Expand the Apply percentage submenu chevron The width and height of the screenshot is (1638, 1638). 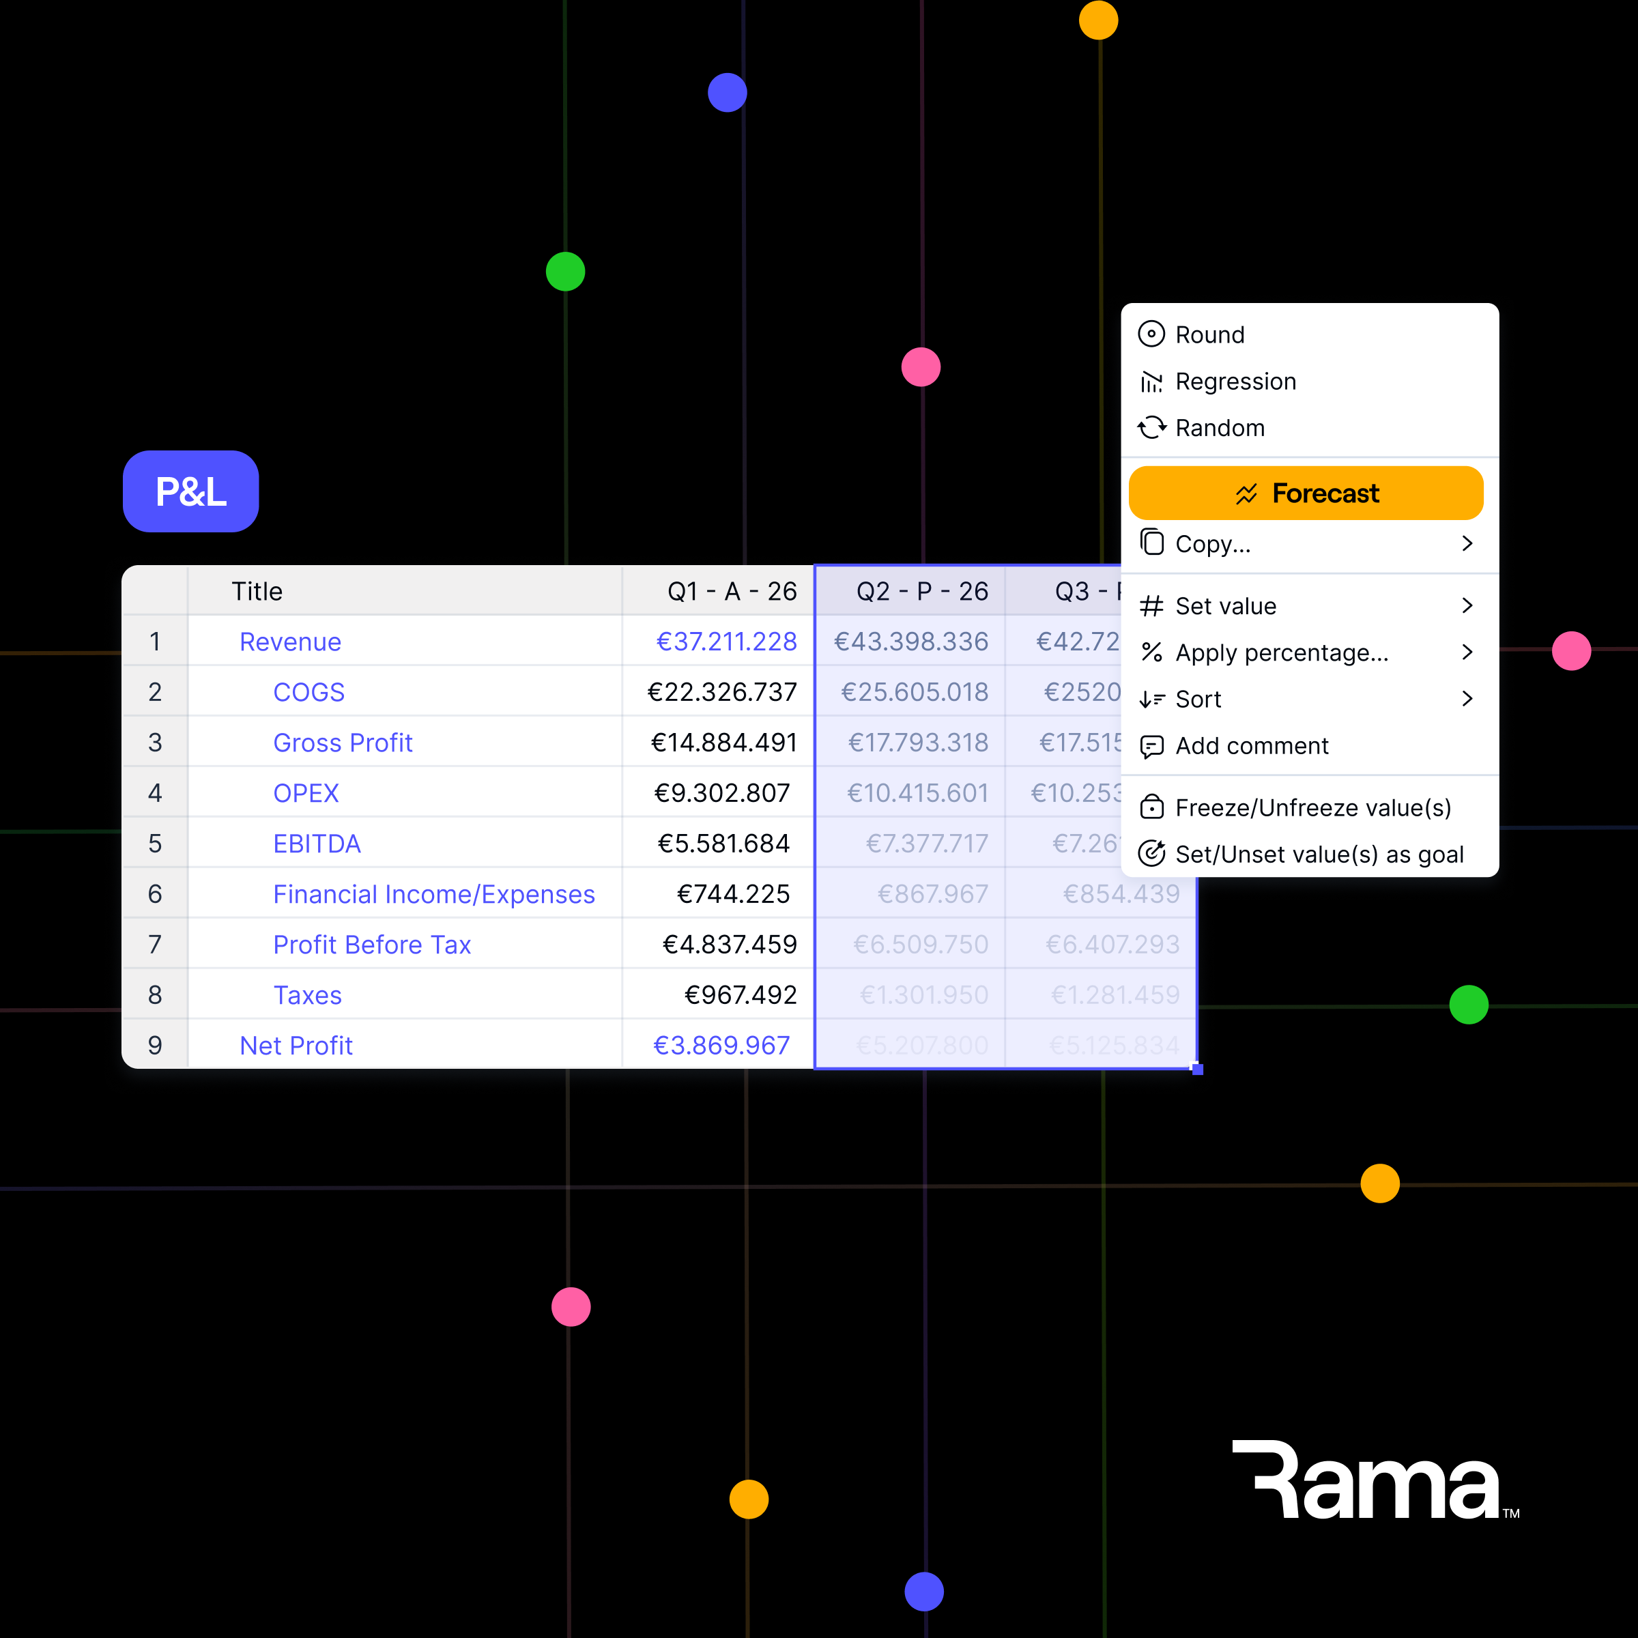[x=1467, y=652]
